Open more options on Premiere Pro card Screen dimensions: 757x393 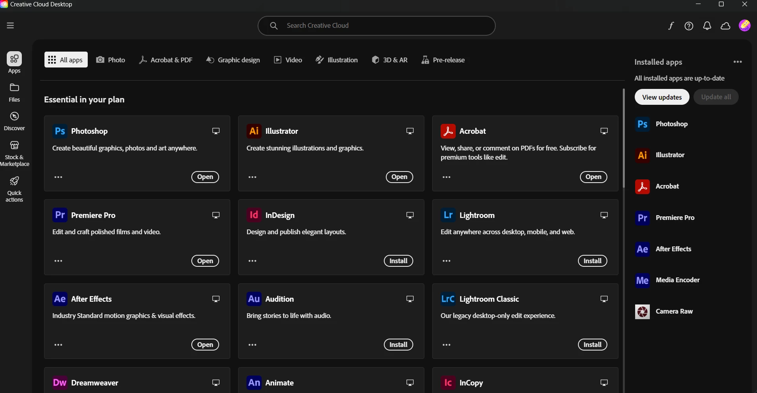click(58, 261)
